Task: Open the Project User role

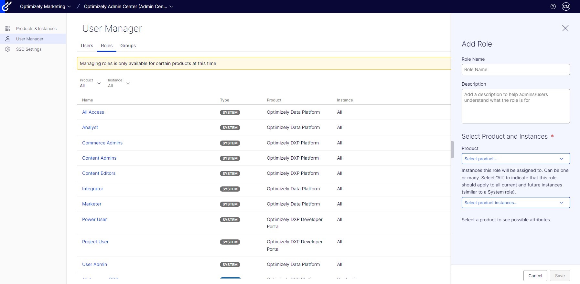Action: (x=95, y=242)
